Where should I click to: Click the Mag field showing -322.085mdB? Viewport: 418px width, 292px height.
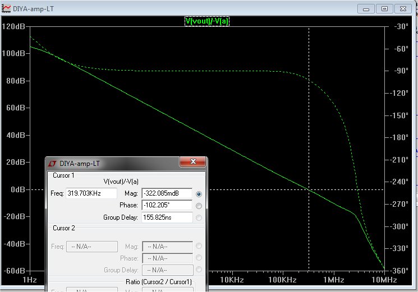tap(167, 193)
